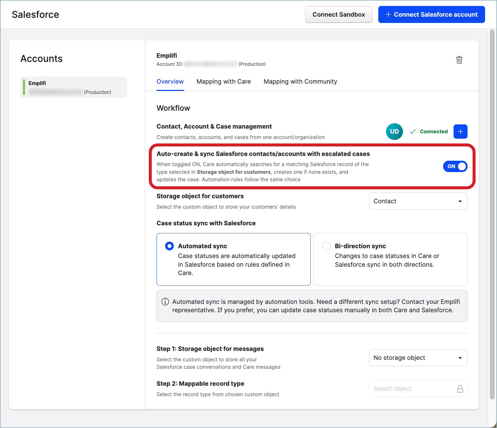Screen dimensions: 497x428
Task: Click the UD user avatar circle
Action: click(394, 131)
